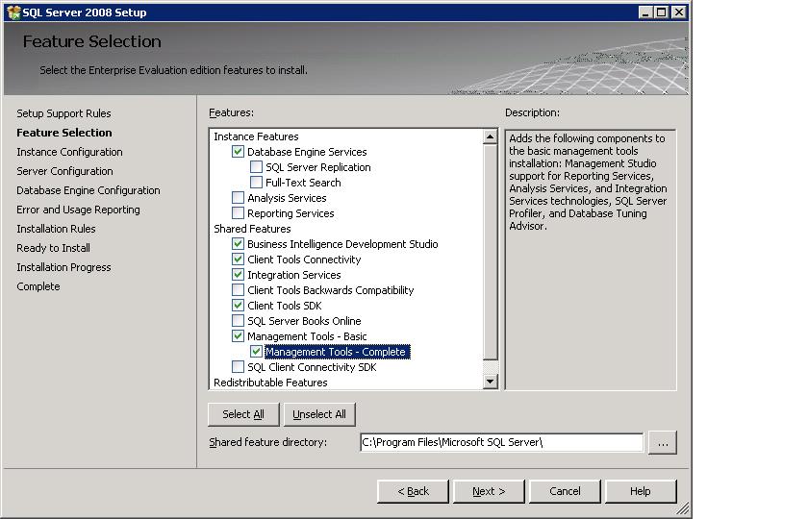This screenshot has width=808, height=519.
Task: Uncheck Database Engine Services checkbox
Action: 238,152
